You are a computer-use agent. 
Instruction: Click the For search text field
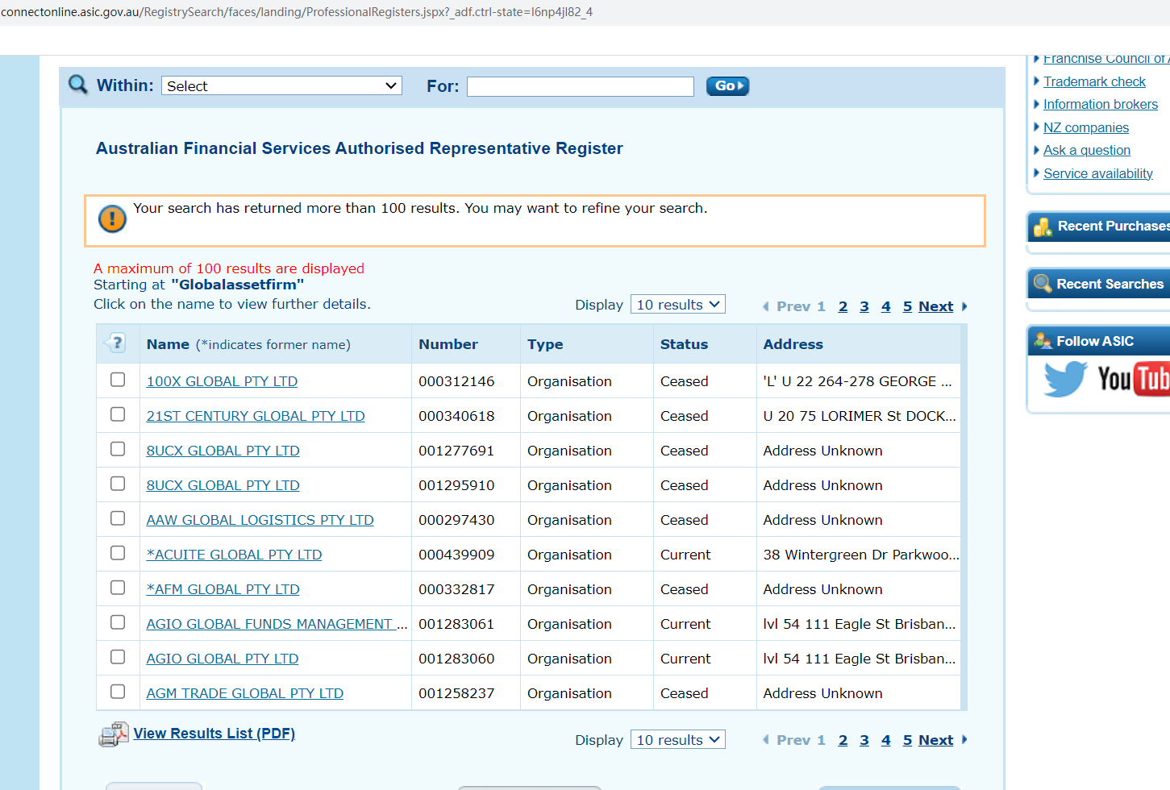tap(580, 86)
